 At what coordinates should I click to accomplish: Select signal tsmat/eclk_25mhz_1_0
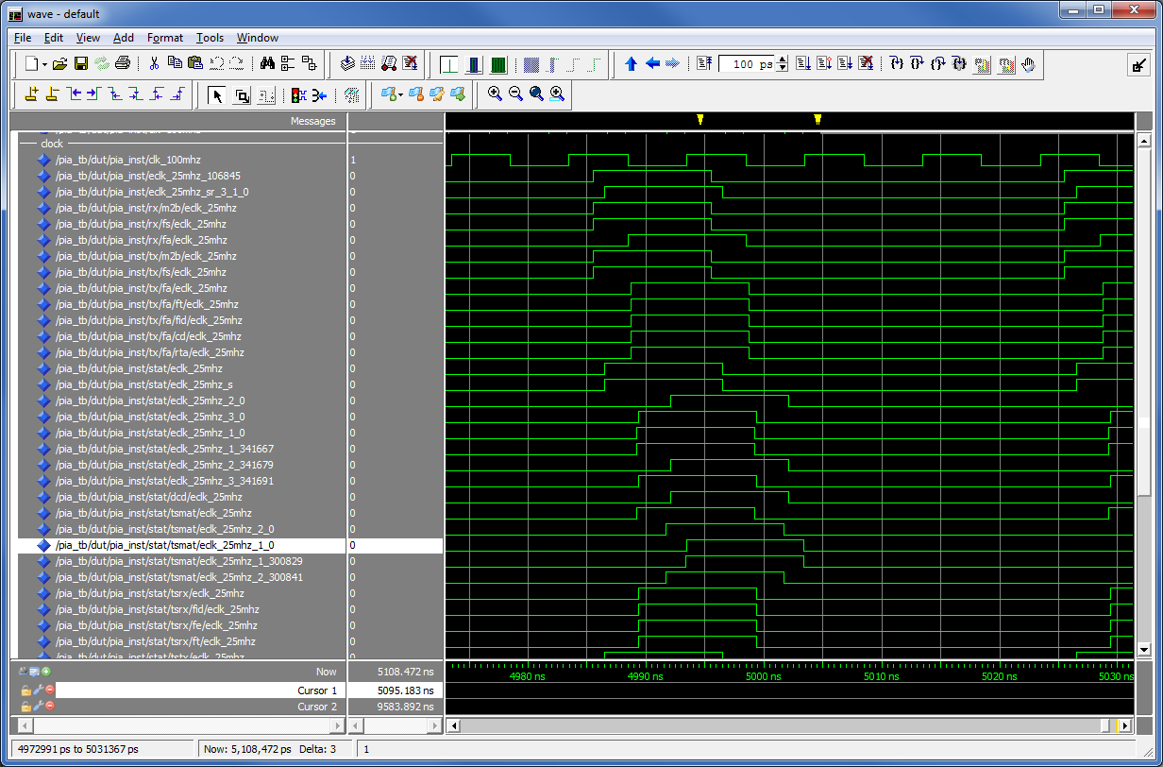(165, 545)
